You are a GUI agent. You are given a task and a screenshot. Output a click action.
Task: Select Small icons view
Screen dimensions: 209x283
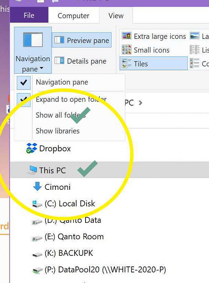[x=146, y=50]
